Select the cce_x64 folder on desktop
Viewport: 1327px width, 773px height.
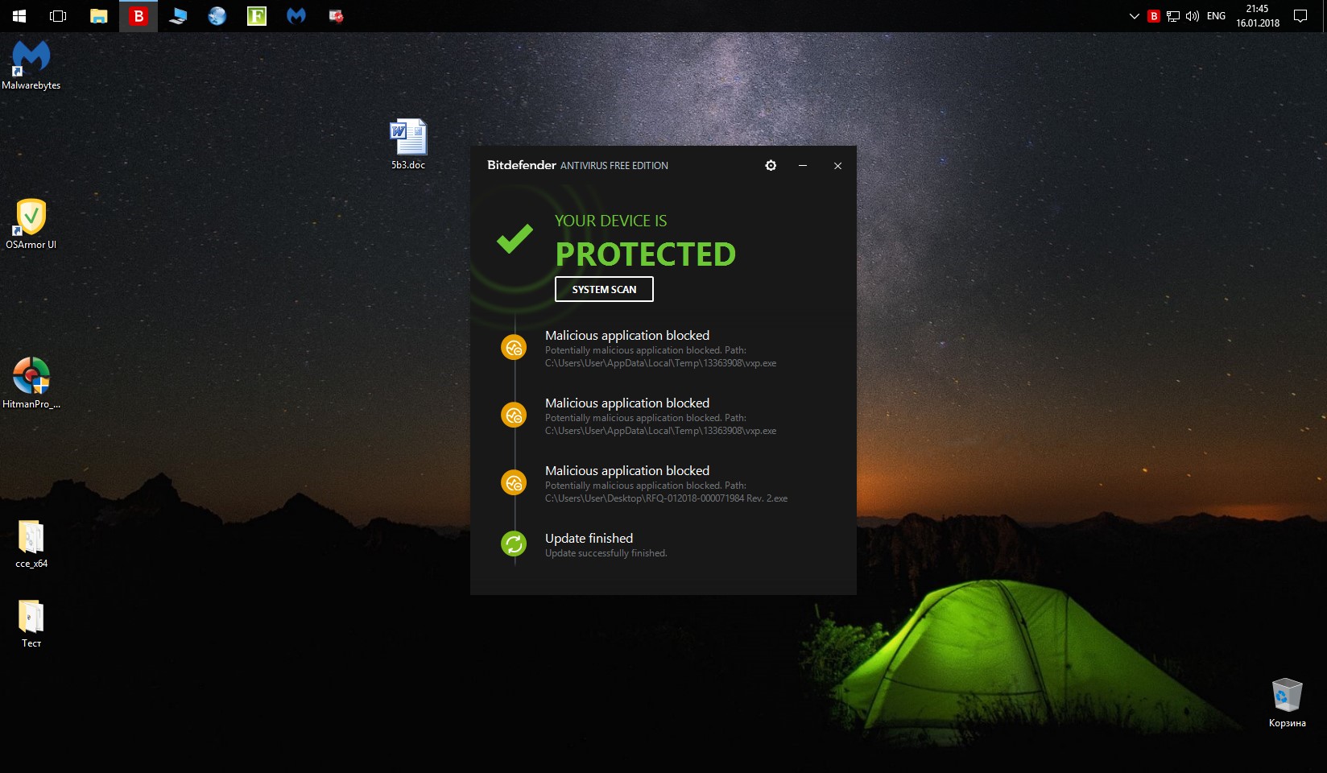coord(31,544)
